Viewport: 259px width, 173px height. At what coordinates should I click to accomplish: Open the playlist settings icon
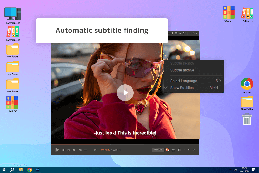(194, 150)
